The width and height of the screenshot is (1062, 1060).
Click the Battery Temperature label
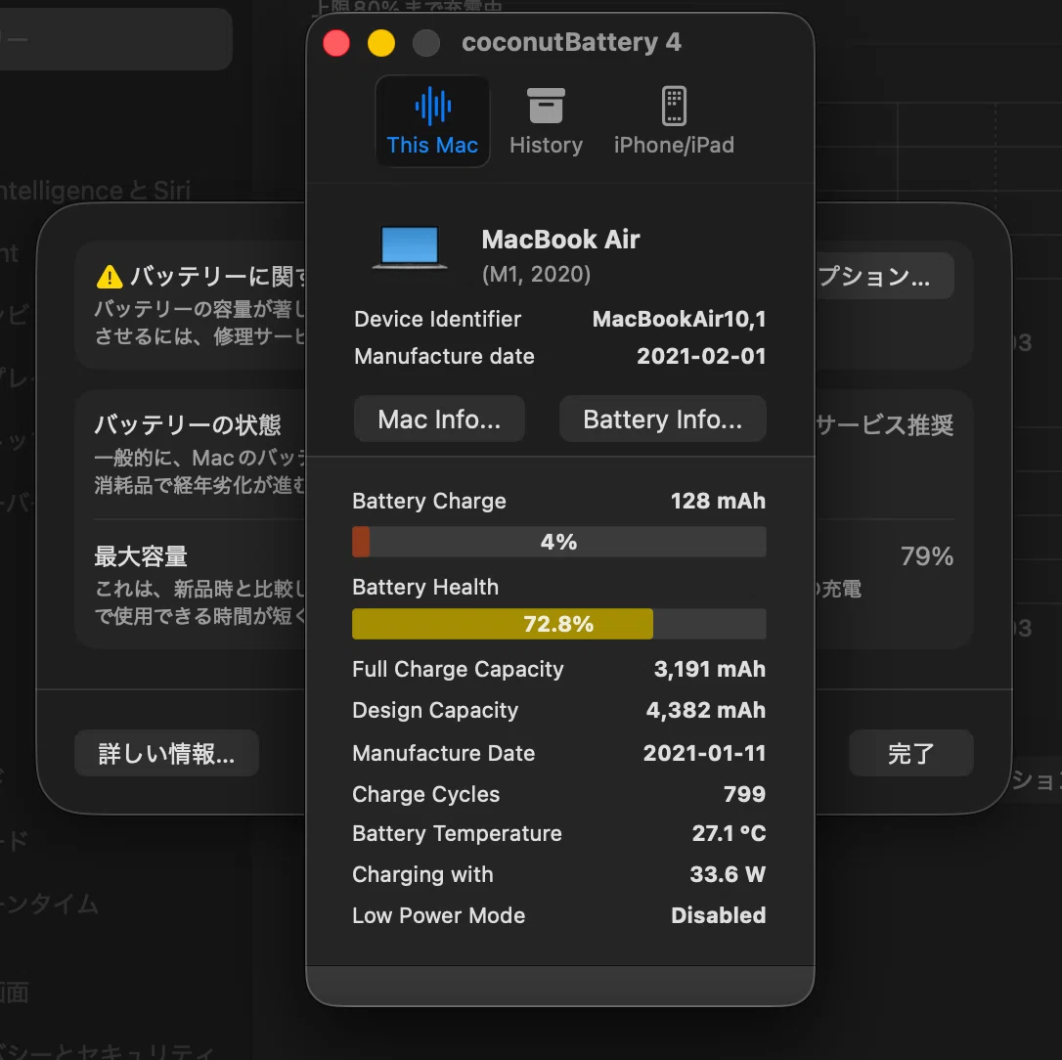[x=458, y=834]
